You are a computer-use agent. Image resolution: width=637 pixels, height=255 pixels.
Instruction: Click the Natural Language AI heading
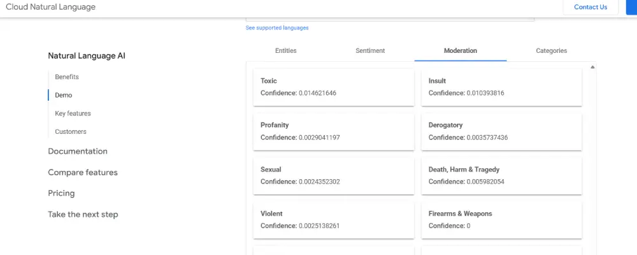point(87,56)
